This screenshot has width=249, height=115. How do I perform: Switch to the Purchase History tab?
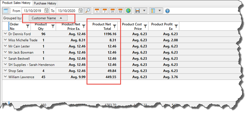pyautogui.click(x=45, y=3)
